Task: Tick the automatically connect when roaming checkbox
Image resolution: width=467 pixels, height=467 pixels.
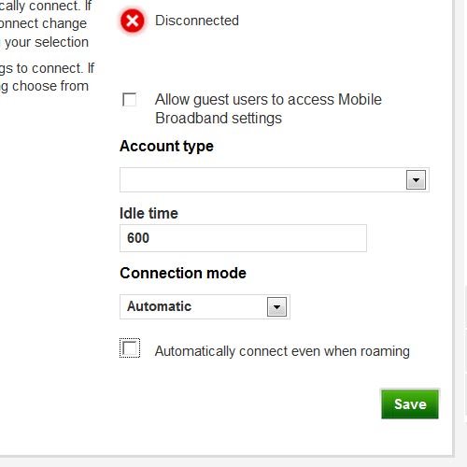Action: tap(130, 347)
